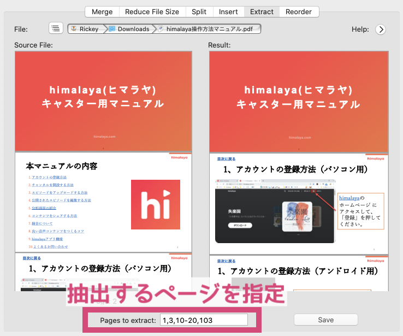Click the Pages to extract field

click(204, 320)
